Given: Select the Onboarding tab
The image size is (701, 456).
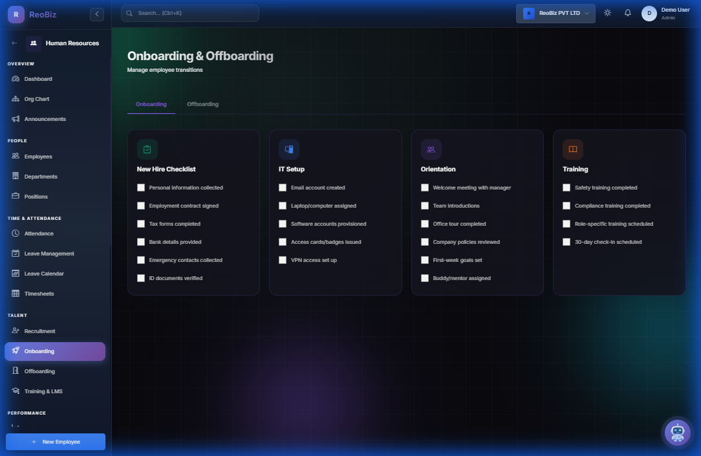Looking at the screenshot, I should (151, 103).
